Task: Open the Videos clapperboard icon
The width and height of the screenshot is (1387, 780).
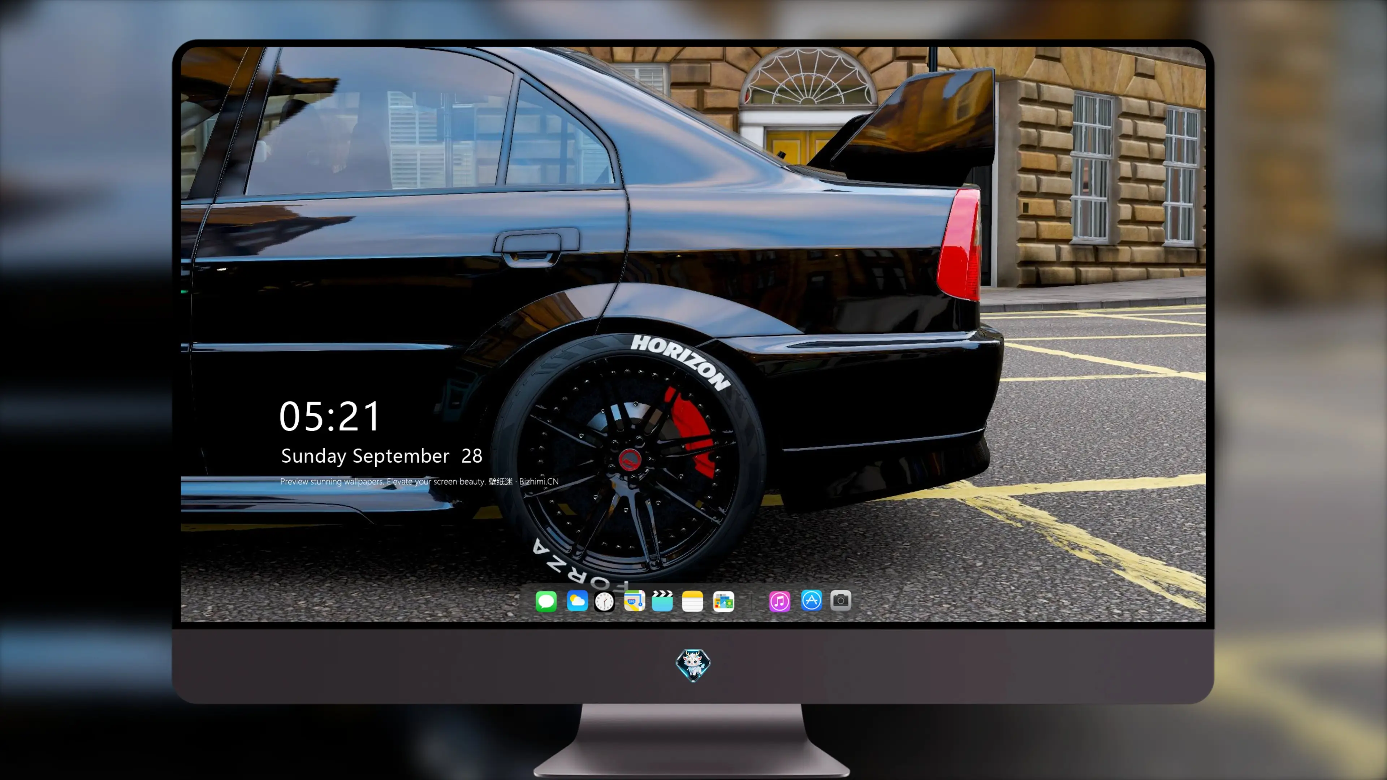Action: (x=662, y=601)
